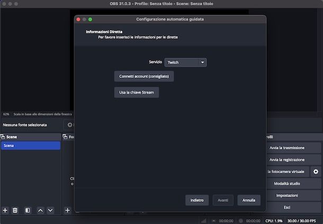The height and width of the screenshot is (224, 323).
Task: Click the disabled Avanti button
Action: click(x=223, y=200)
